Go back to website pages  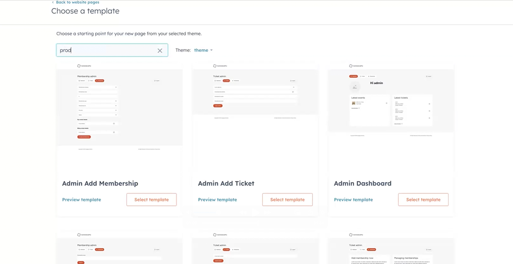click(77, 3)
